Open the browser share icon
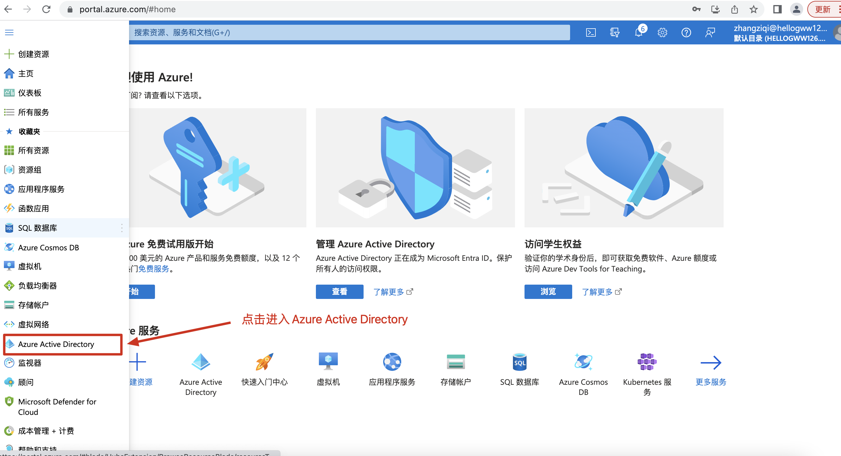The image size is (841, 456). pyautogui.click(x=735, y=9)
